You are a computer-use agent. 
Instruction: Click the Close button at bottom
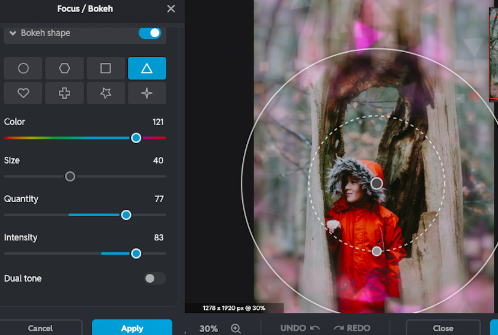[443, 328]
